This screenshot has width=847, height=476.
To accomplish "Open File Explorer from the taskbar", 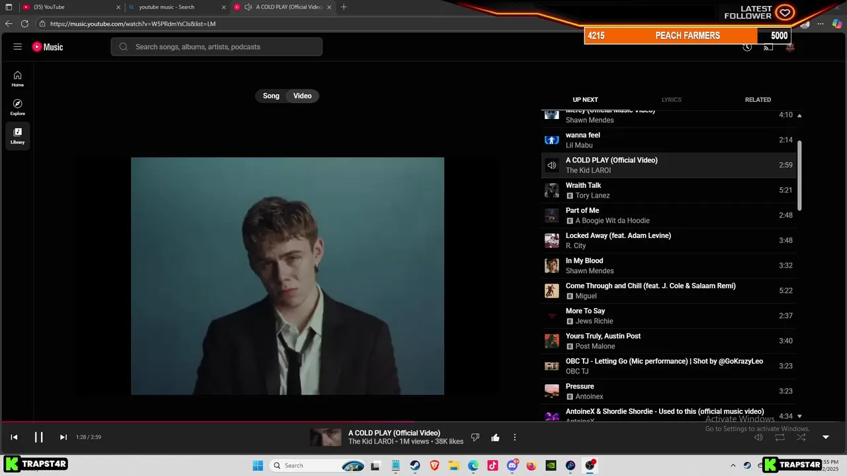I will coord(454,465).
